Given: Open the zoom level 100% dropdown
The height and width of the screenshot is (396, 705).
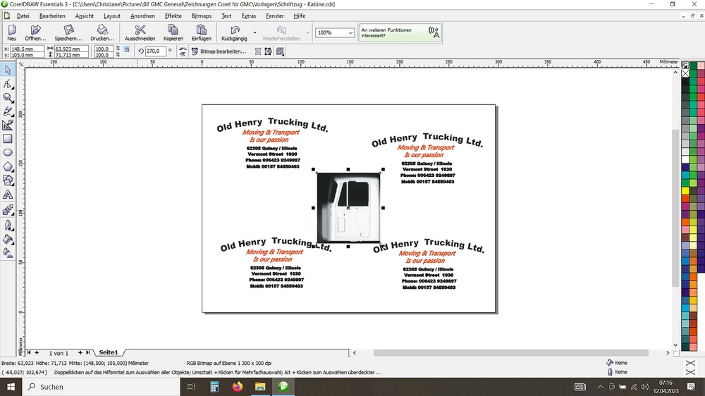Looking at the screenshot, I should (350, 33).
